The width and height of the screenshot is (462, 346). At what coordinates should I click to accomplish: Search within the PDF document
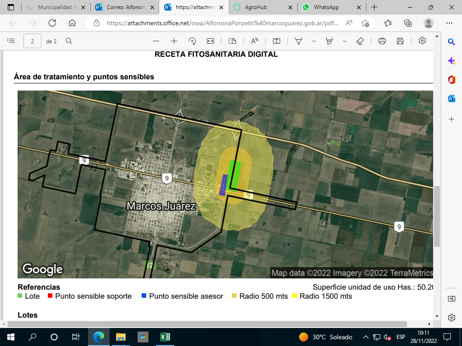pos(69,41)
